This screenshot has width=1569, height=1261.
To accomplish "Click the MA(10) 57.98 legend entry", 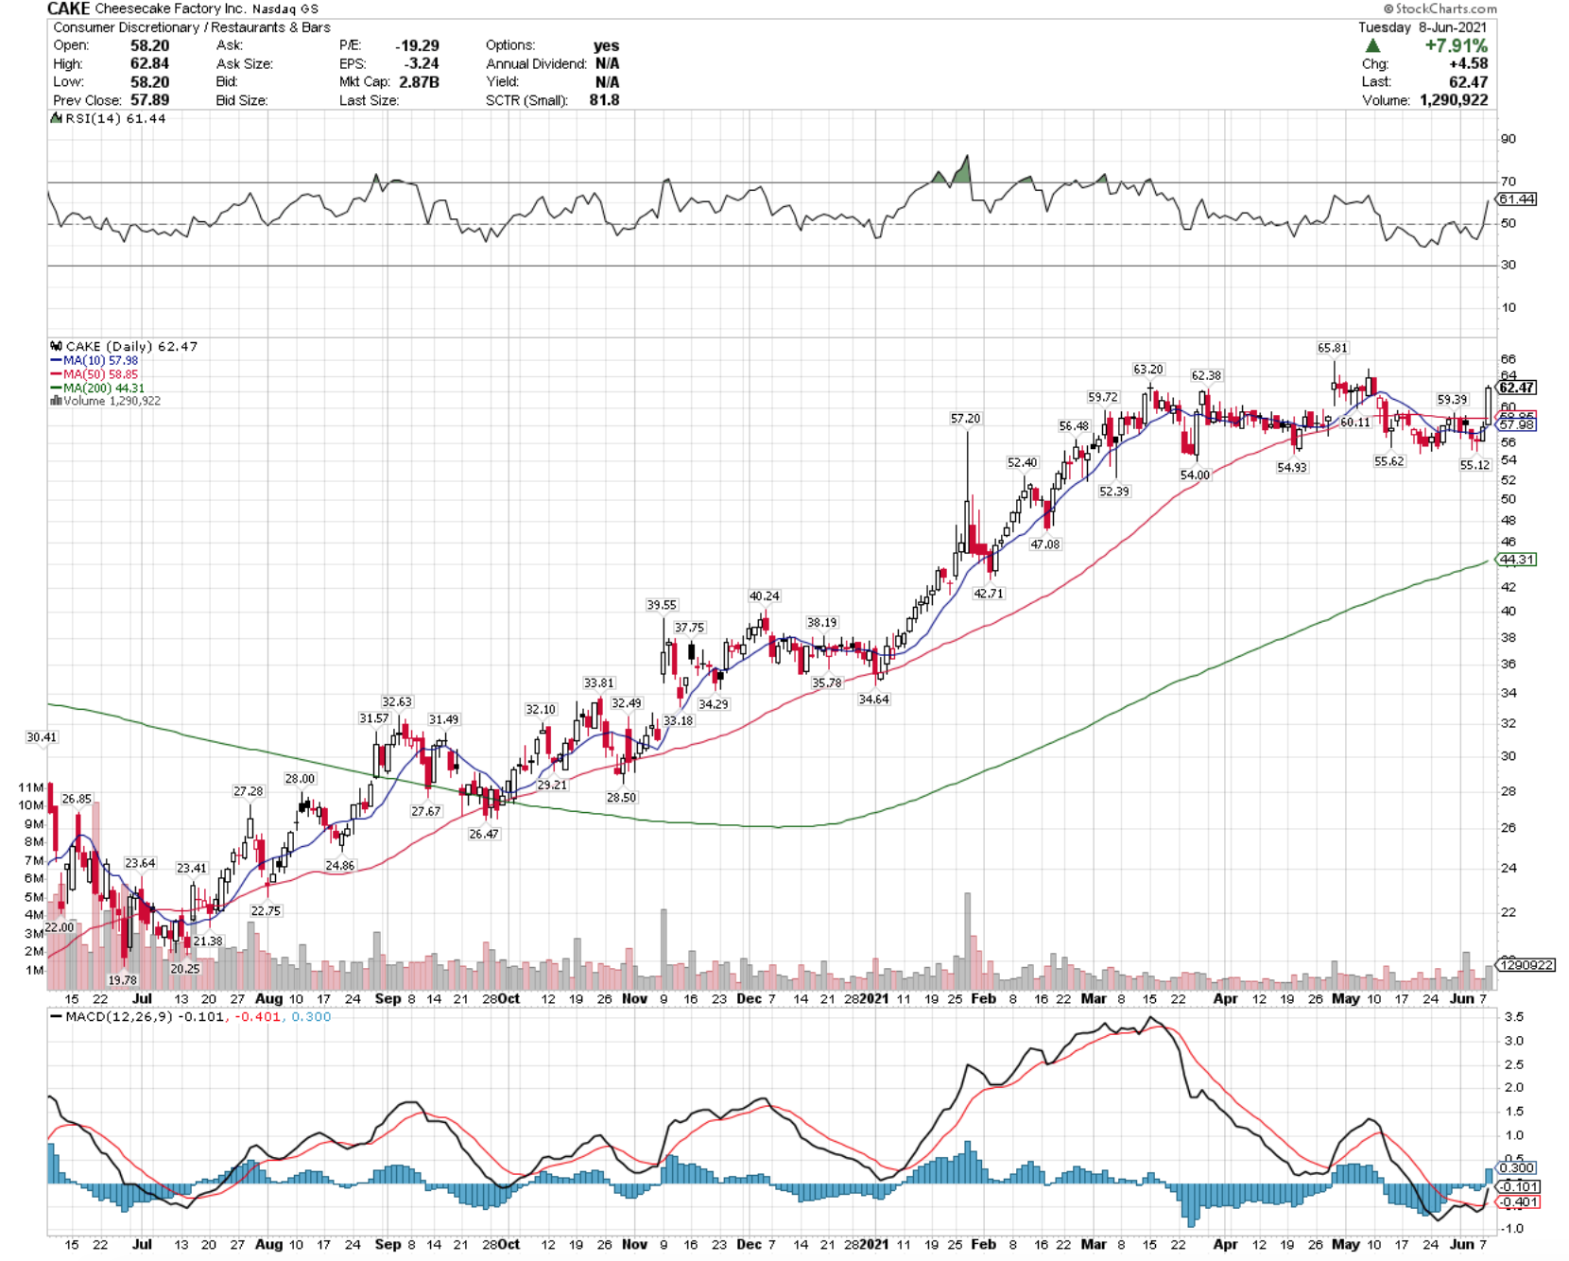I will tap(95, 360).
